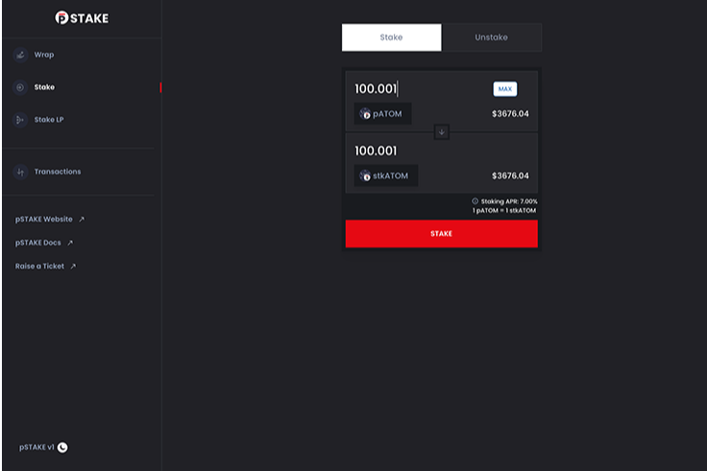Viewport: 707px width, 471px height.
Task: Click the Stake icon in the sidebar
Action: [20, 87]
